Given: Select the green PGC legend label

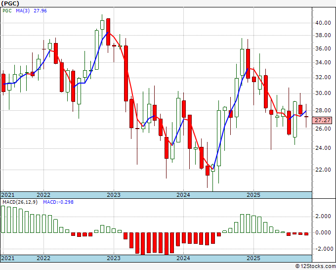Looking at the screenshot, I should click(7, 11).
